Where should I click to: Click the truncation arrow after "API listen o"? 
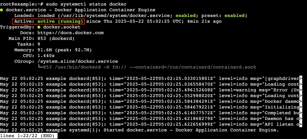pos(300,124)
